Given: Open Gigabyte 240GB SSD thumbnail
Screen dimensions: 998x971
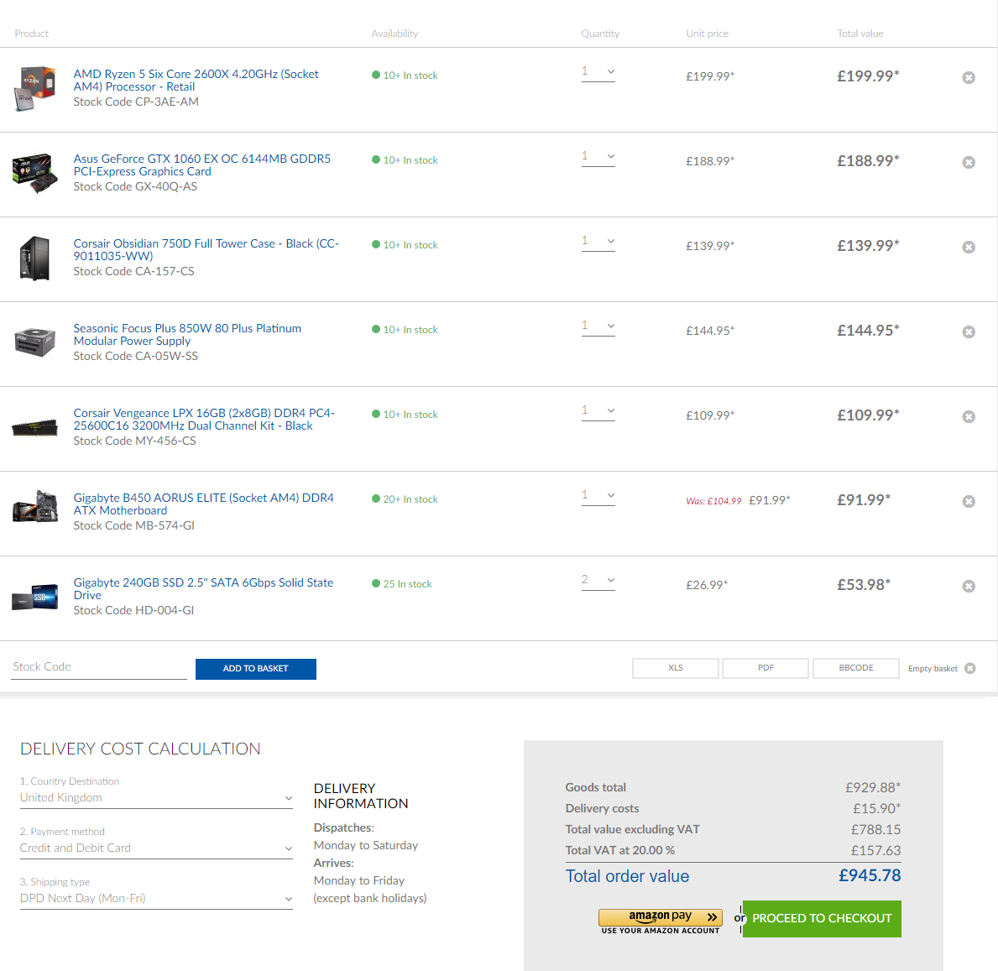Looking at the screenshot, I should [35, 598].
